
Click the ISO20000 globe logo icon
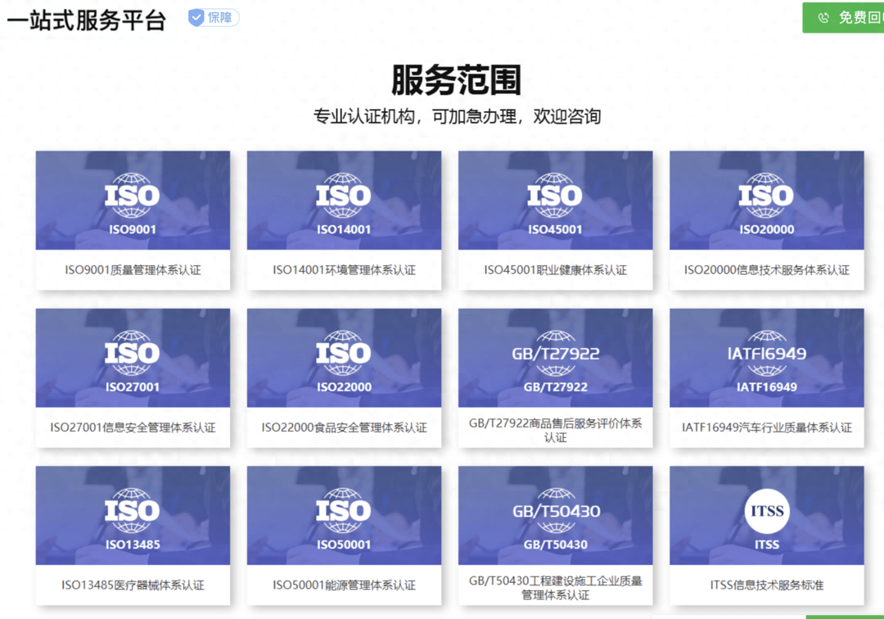coord(766,195)
